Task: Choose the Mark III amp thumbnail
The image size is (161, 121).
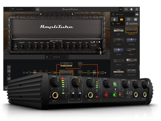Action: tap(131, 50)
